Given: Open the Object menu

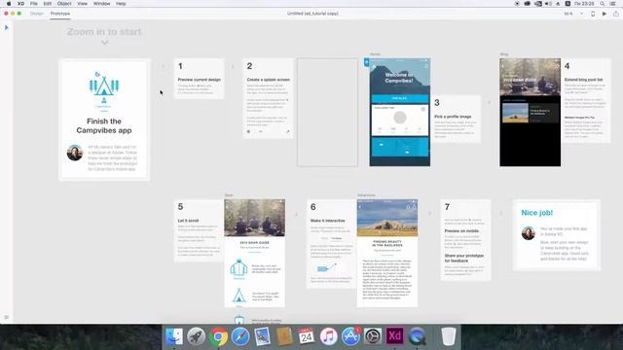Looking at the screenshot, I should [64, 4].
